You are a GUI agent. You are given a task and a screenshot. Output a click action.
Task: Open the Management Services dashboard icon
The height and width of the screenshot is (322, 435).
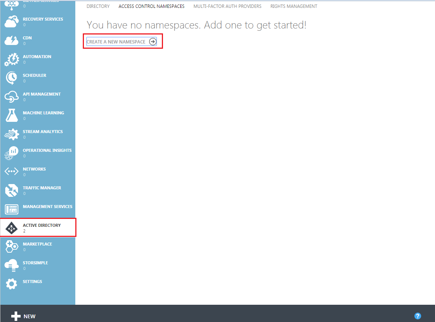click(12, 209)
